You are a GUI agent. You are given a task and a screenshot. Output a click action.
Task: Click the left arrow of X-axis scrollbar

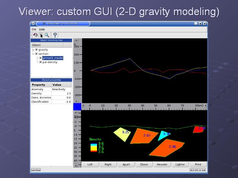[83, 105]
